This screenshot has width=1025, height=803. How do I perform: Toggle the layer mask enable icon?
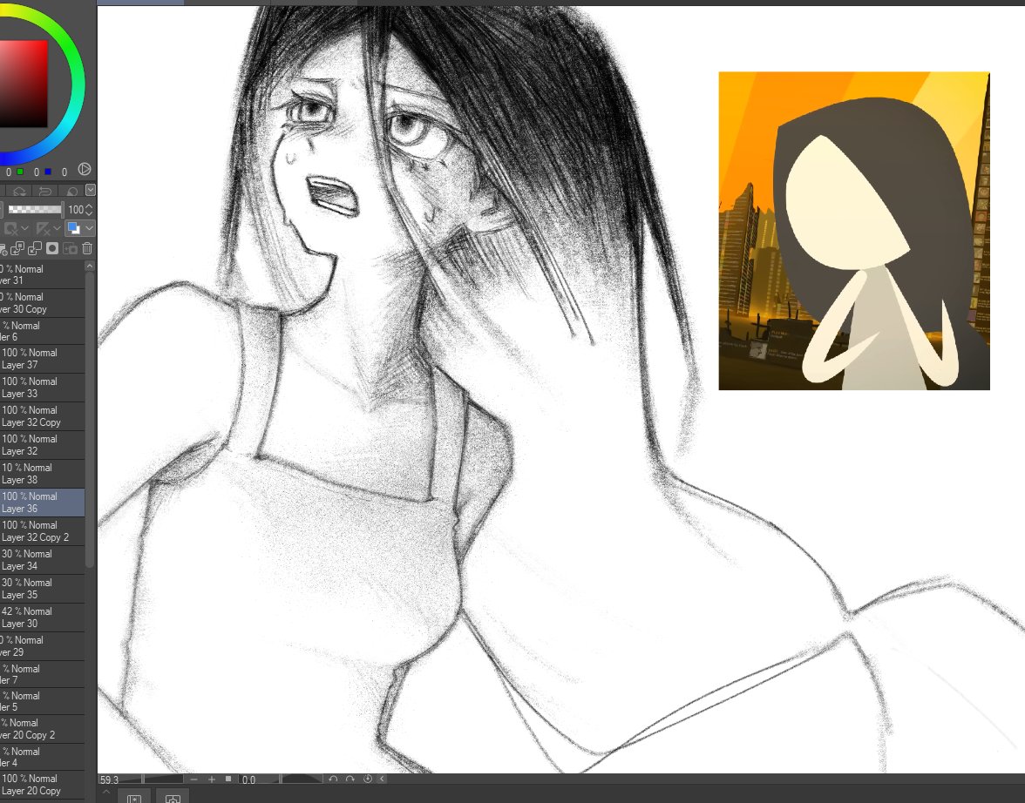pos(10,229)
